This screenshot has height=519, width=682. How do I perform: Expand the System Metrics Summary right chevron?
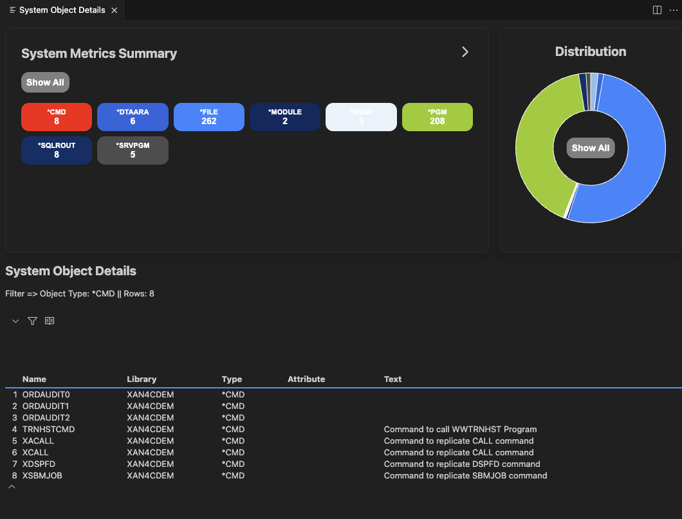[465, 52]
